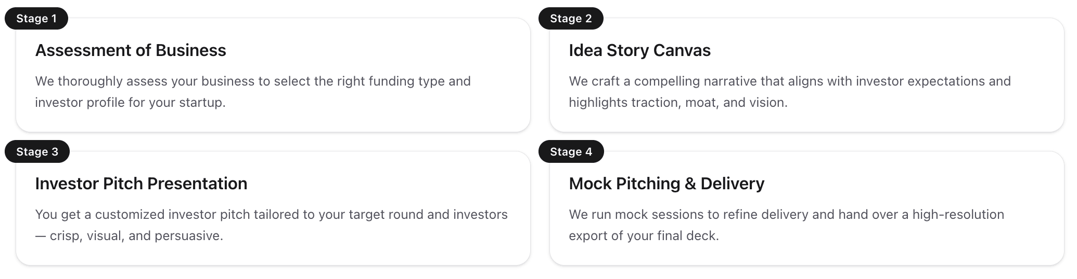Screen dimensions: 1077x279
Task: Select the Assessment of Business heading
Action: [x=130, y=50]
